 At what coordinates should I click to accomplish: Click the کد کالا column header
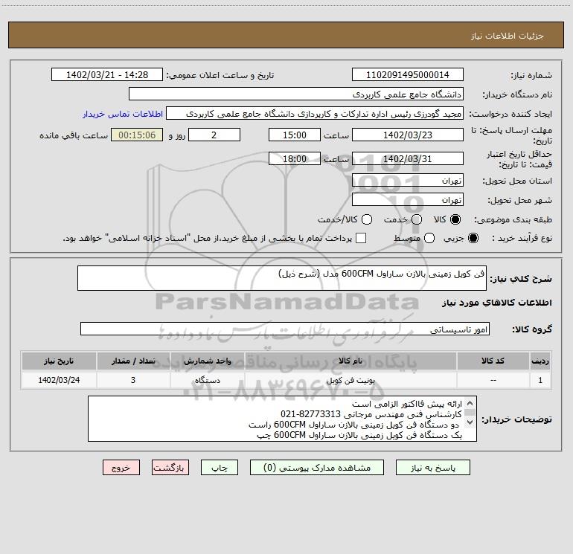(493, 361)
